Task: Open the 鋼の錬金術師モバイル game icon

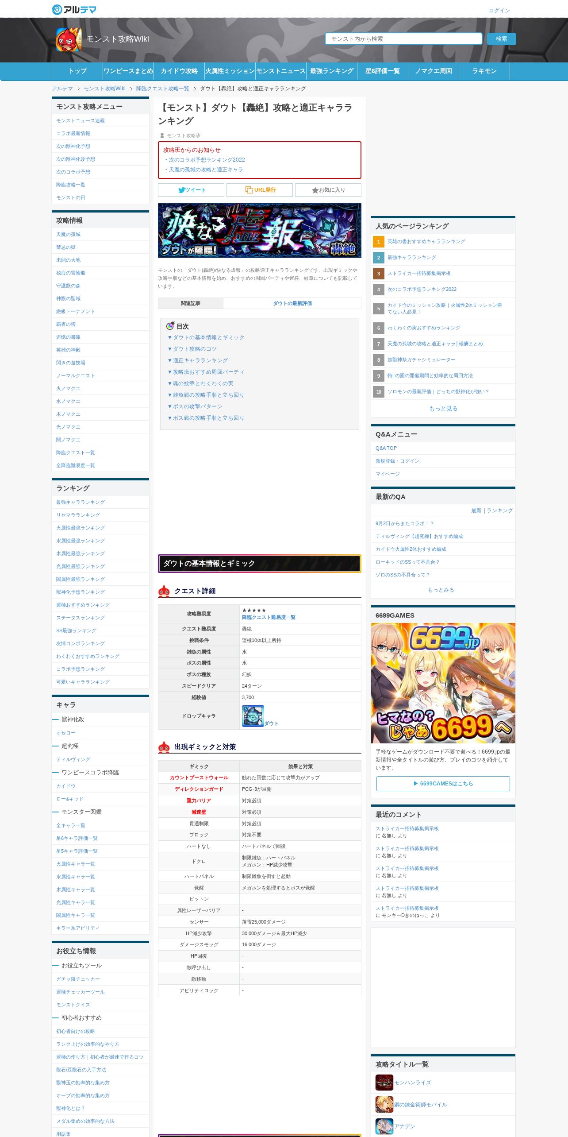Action: pyautogui.click(x=384, y=1104)
